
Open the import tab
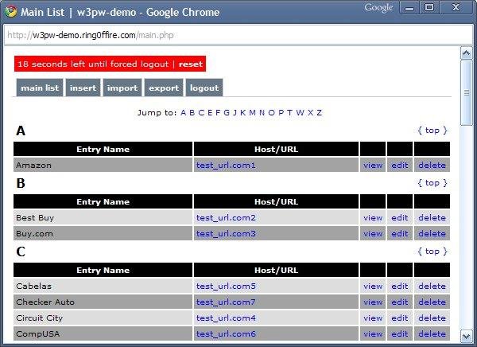click(122, 88)
